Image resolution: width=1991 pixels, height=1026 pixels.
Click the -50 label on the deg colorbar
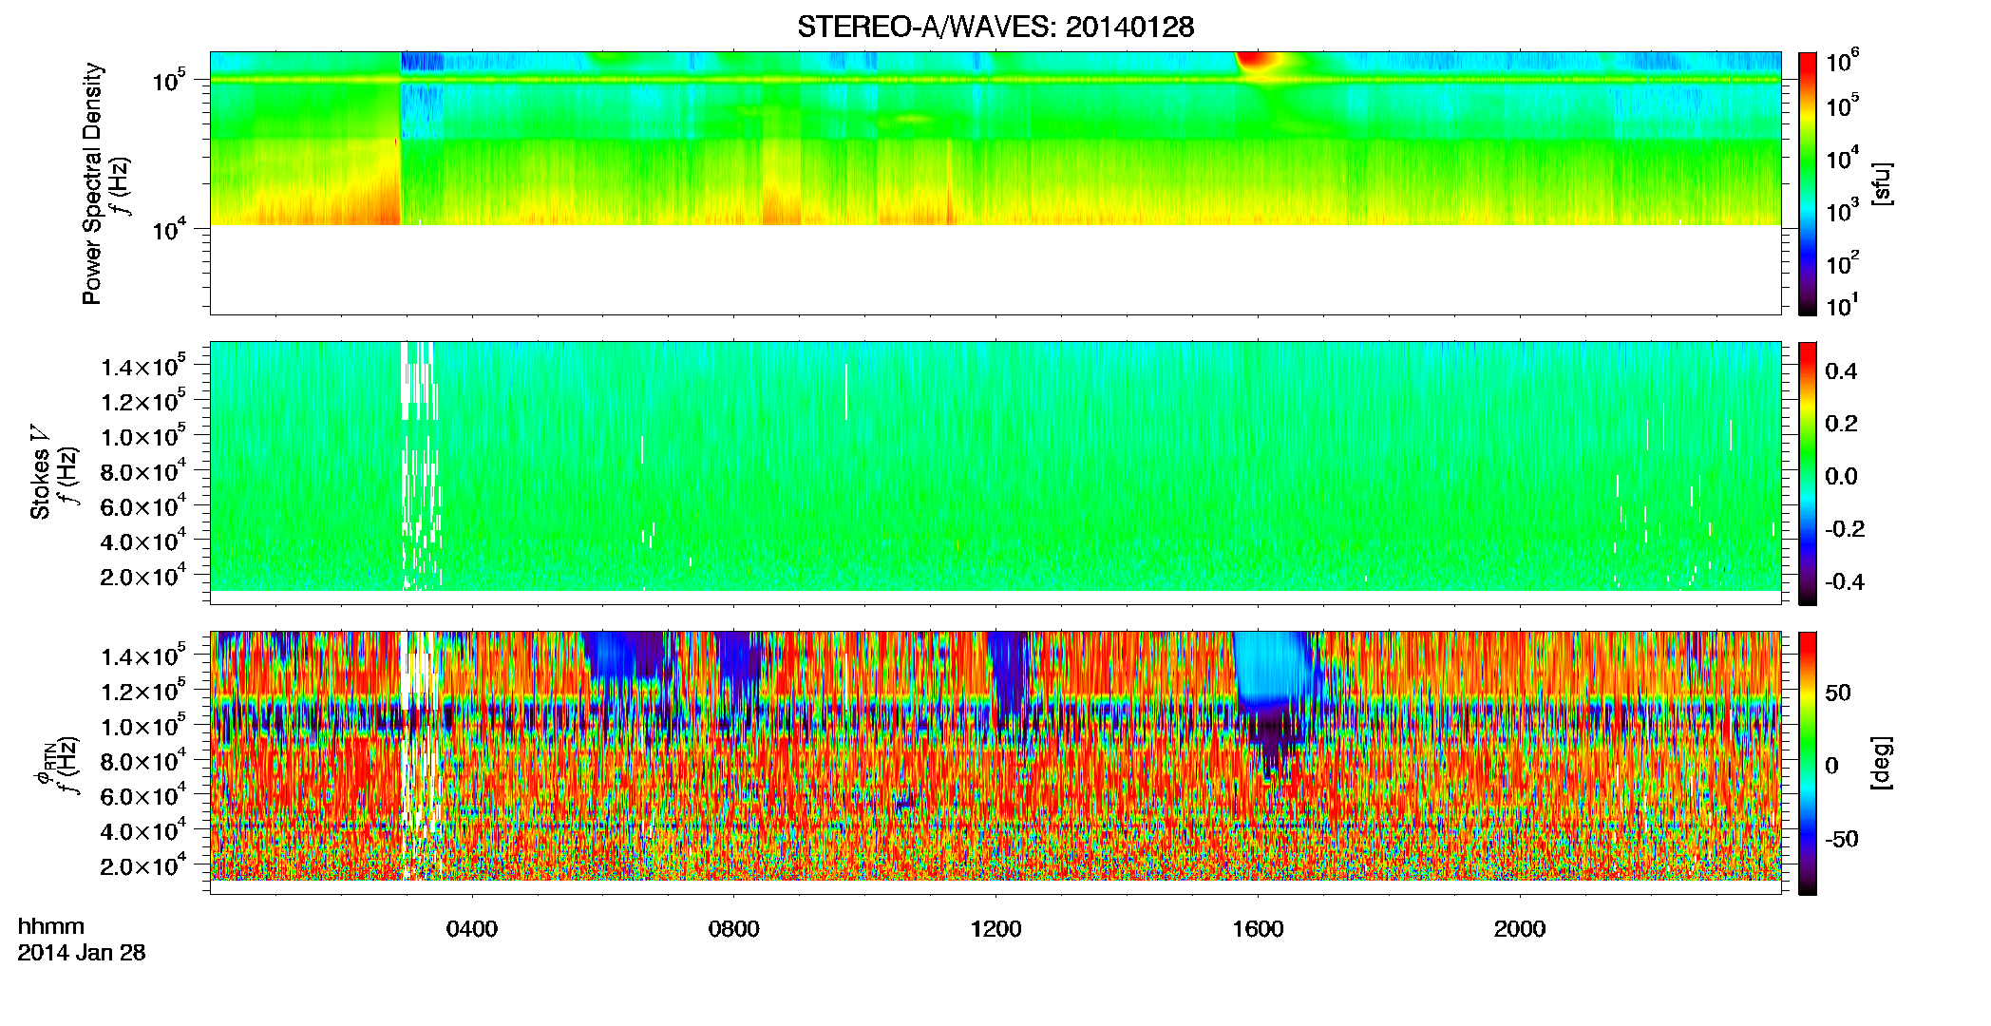[1842, 840]
